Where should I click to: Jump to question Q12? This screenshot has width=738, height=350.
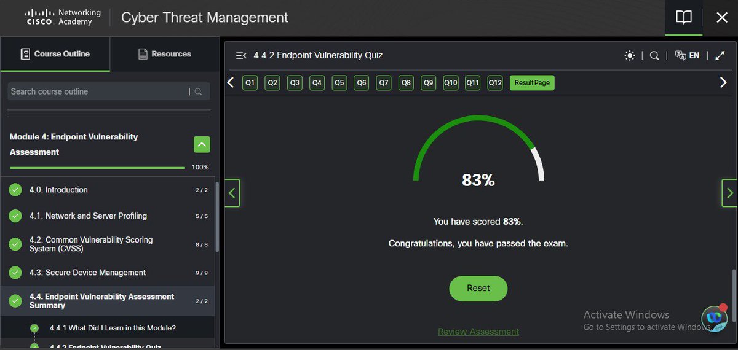pyautogui.click(x=495, y=83)
